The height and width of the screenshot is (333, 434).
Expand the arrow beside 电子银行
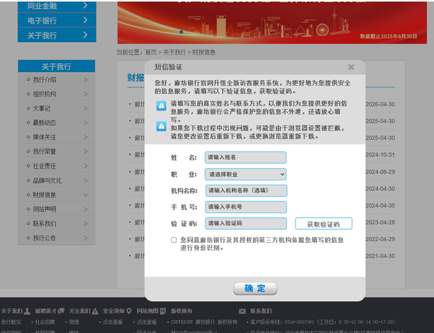click(x=86, y=20)
